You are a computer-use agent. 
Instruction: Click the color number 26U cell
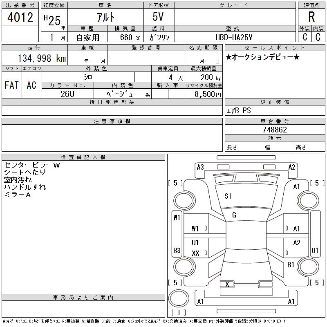pyautogui.click(x=67, y=94)
